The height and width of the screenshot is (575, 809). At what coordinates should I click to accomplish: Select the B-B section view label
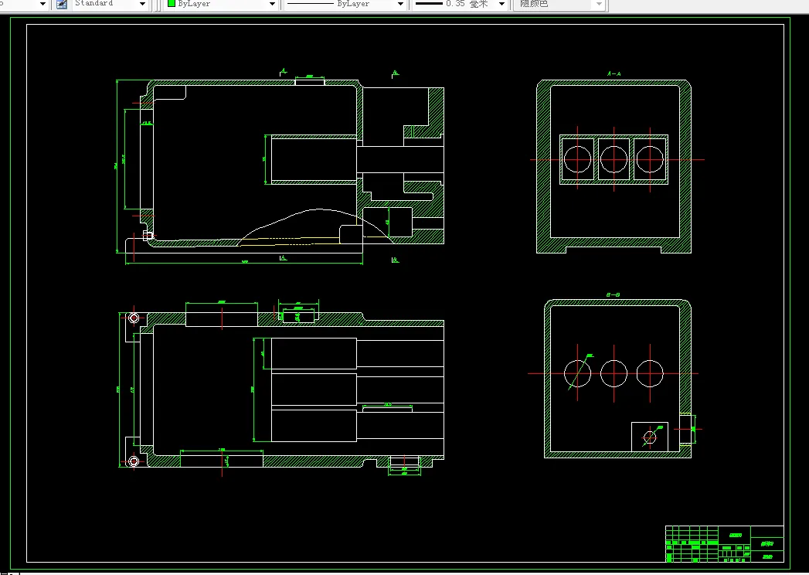(613, 294)
